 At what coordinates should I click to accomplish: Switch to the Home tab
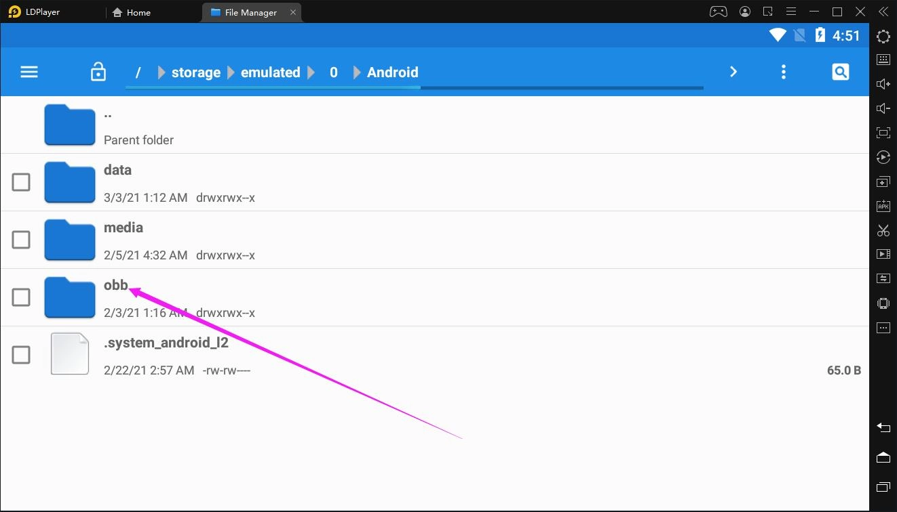(131, 12)
